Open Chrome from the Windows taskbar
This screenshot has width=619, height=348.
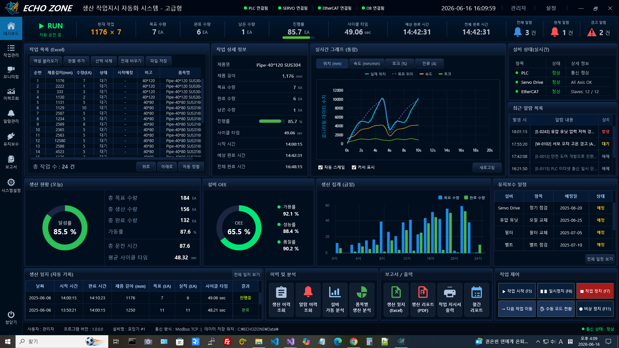click(x=353, y=342)
